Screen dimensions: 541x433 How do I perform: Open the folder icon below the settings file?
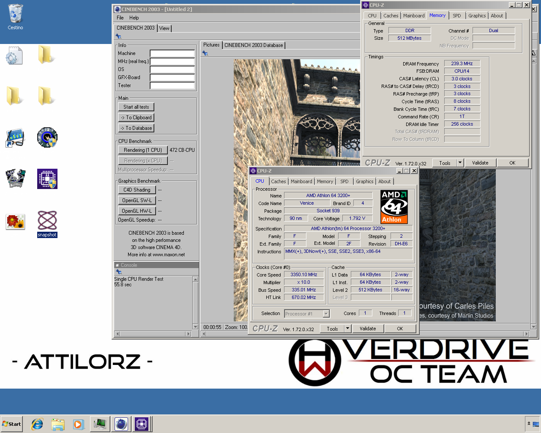point(15,96)
